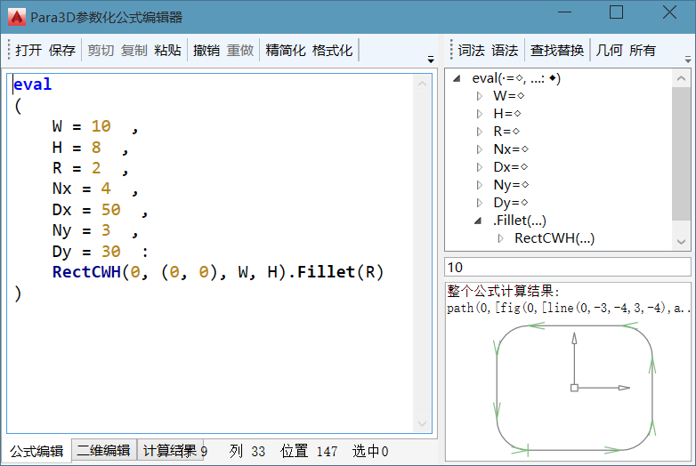Screen dimensions: 696x466
Task: Click the 词法 lexical toolbar button
Action: [472, 50]
